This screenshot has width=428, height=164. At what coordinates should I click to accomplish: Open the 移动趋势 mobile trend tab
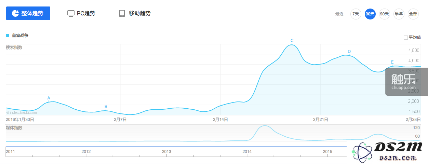point(135,13)
